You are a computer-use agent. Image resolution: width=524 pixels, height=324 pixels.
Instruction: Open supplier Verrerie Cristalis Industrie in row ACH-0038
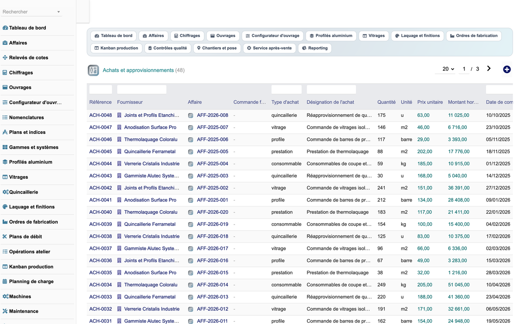pos(152,236)
